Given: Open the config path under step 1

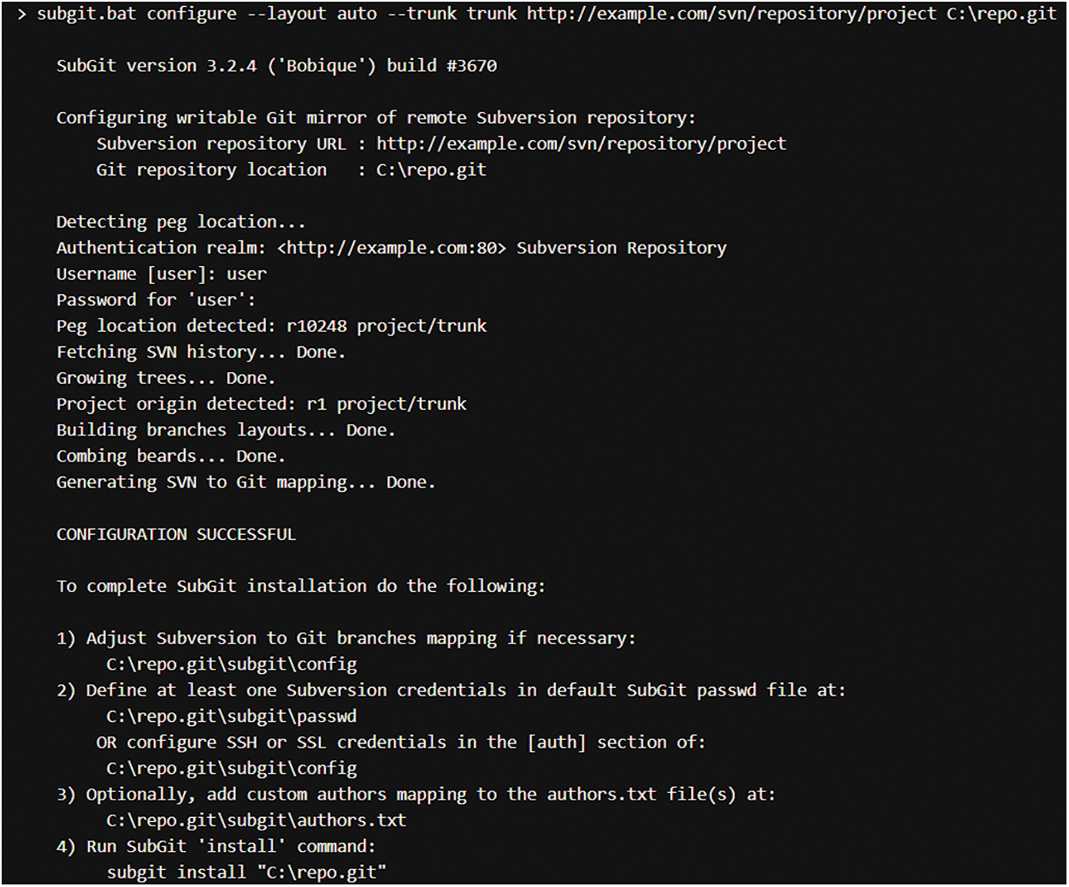Looking at the screenshot, I should click(232, 665).
